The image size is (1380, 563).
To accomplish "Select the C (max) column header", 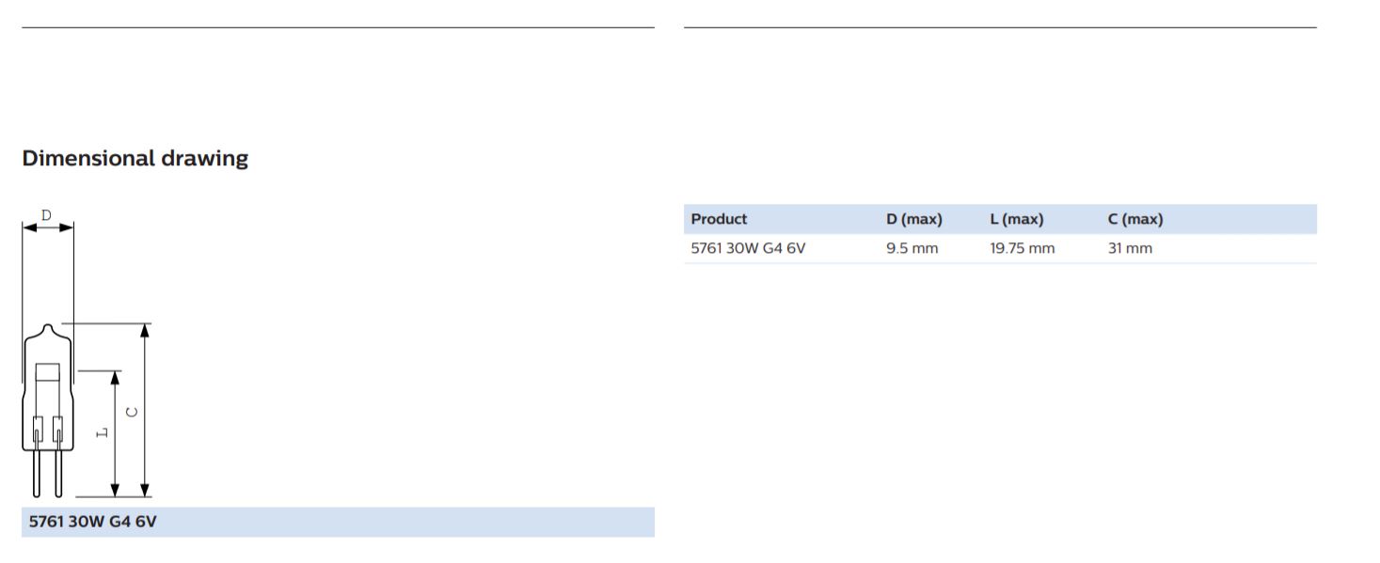I will pos(1135,219).
